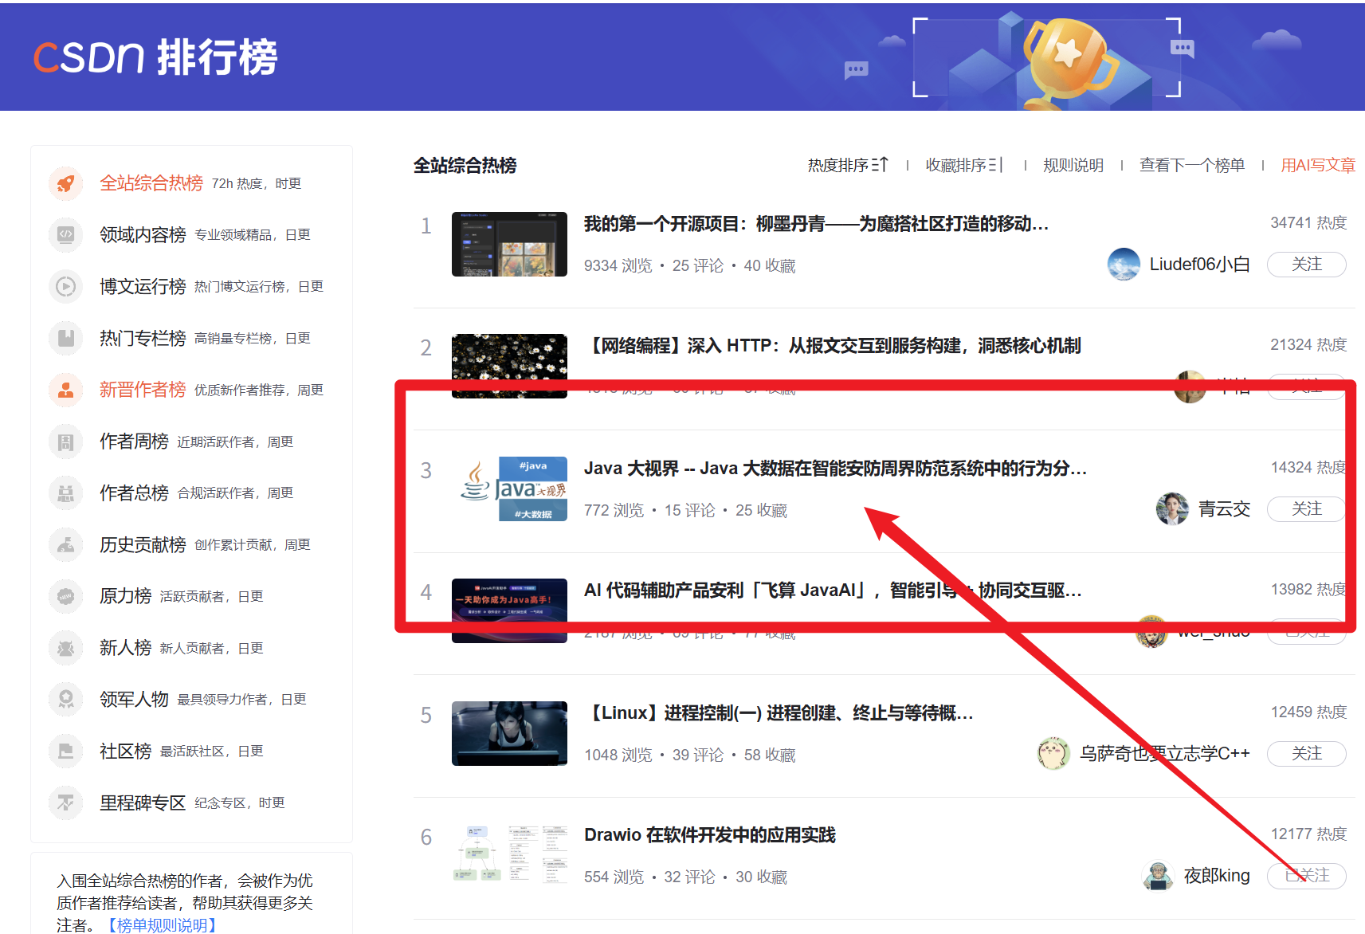Open 新人榜 ranking
1365x934 pixels.
click(x=125, y=648)
